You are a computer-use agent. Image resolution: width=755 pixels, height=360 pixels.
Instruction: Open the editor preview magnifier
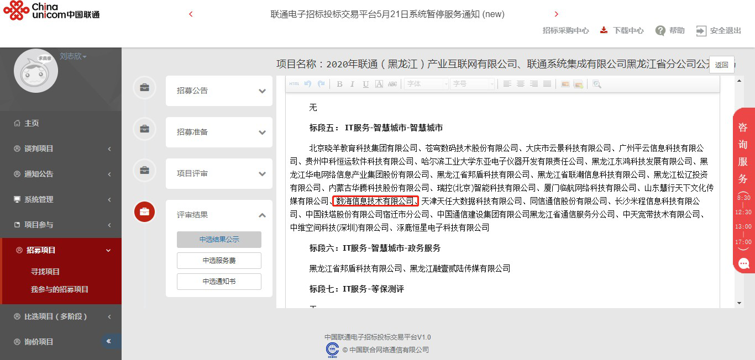click(596, 84)
